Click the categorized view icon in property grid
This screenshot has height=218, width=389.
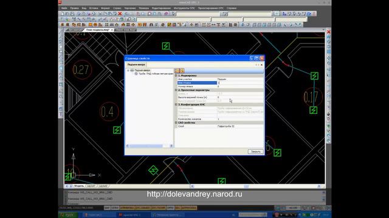(x=177, y=71)
